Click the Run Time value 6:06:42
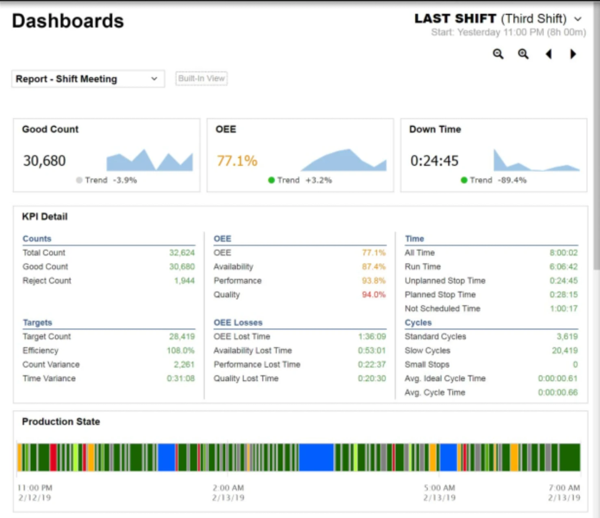 pyautogui.click(x=564, y=267)
